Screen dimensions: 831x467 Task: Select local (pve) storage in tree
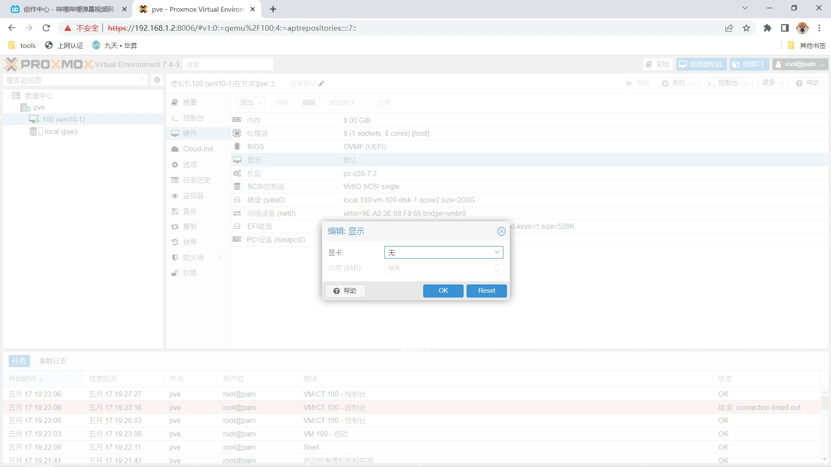pos(61,131)
